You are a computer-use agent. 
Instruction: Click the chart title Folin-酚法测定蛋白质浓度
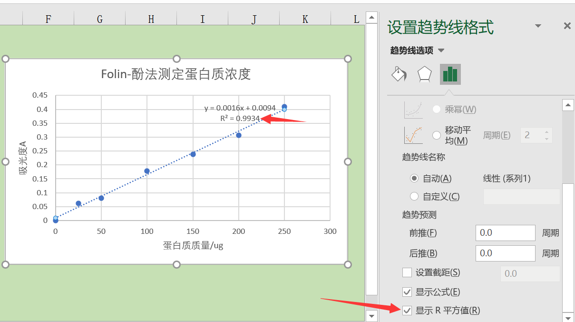coord(176,74)
